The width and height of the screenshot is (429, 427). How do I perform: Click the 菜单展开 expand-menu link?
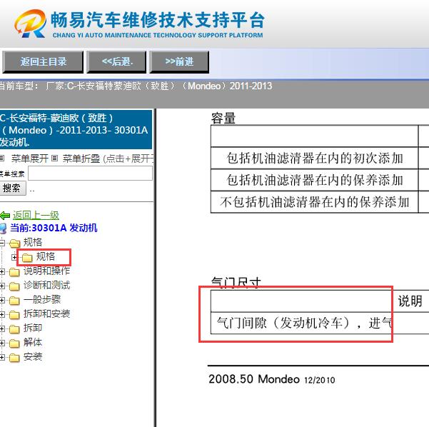point(30,159)
